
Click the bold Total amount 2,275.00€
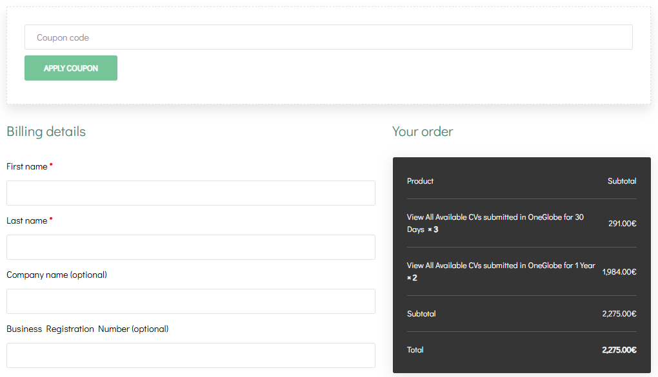point(619,350)
